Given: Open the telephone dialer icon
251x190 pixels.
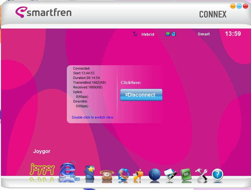Looking at the screenshot, I should click(x=107, y=175).
